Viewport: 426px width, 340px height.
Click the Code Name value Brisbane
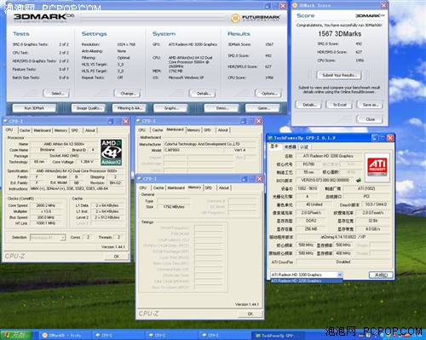(48, 150)
